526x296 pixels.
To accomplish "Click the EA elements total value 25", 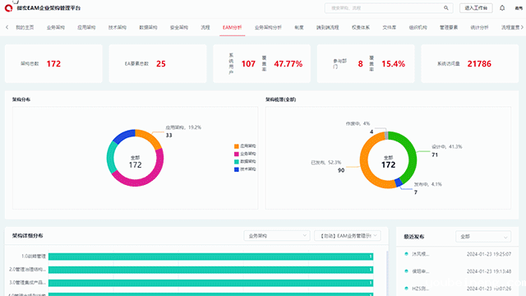I will coord(161,64).
